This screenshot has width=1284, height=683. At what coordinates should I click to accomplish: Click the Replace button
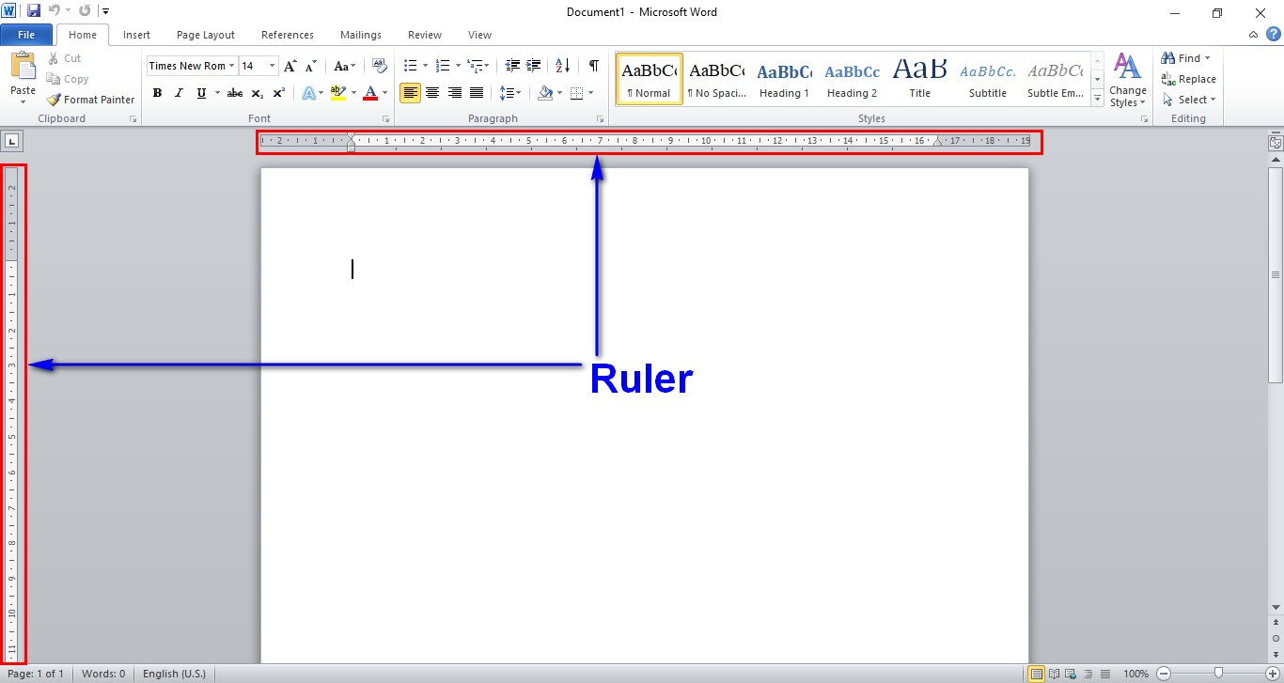[x=1189, y=79]
